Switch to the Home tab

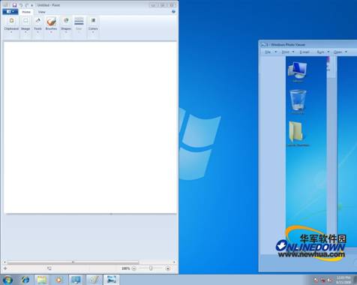coord(26,12)
